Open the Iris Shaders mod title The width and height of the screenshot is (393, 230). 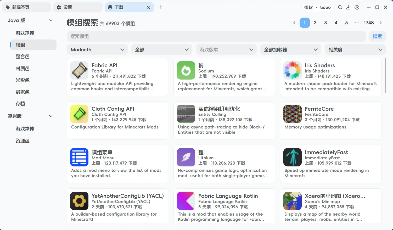point(320,65)
